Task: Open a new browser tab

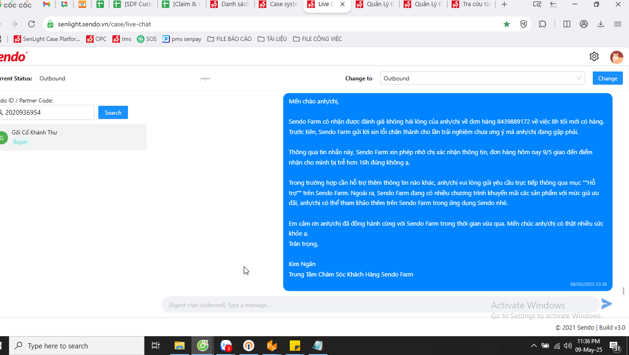Action: tap(504, 4)
